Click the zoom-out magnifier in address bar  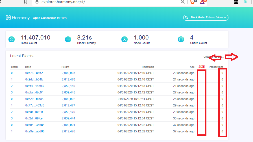pyautogui.click(x=183, y=2)
